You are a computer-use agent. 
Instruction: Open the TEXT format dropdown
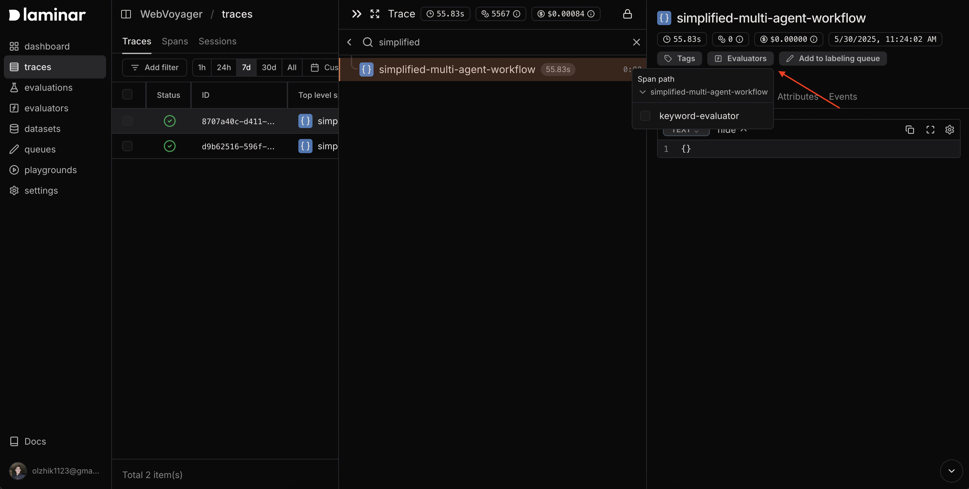point(685,130)
